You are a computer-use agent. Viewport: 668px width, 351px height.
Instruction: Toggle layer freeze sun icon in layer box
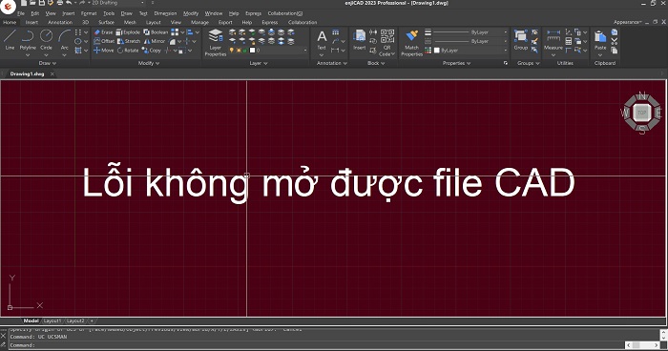[x=239, y=51]
